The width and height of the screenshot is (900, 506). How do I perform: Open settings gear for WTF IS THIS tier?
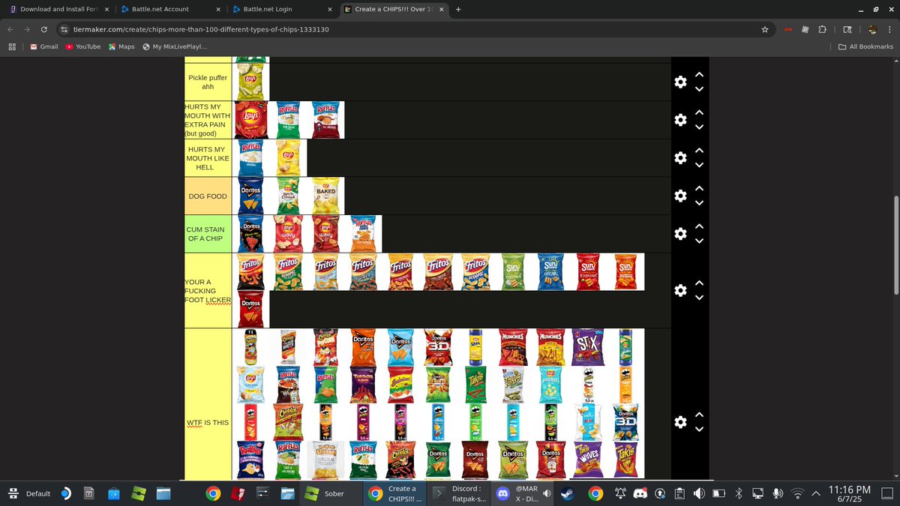click(x=680, y=422)
